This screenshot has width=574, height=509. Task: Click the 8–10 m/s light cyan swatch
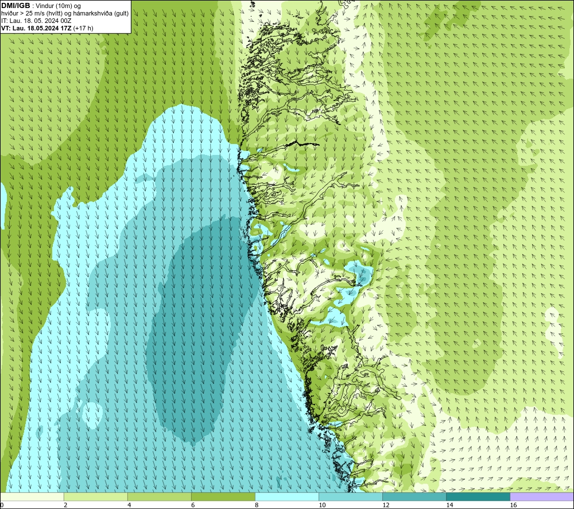click(286, 496)
